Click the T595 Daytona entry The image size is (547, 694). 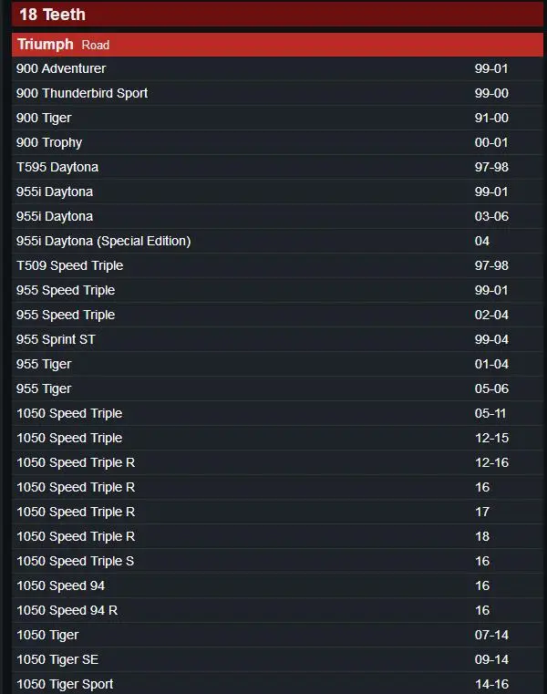57,167
